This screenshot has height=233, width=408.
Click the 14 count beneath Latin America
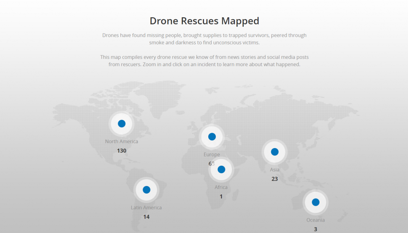tap(146, 217)
